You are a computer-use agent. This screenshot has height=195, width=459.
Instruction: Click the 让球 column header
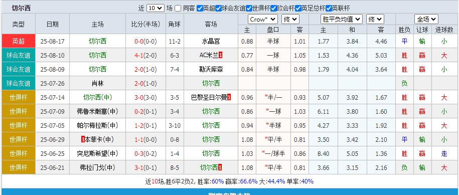point(422,30)
